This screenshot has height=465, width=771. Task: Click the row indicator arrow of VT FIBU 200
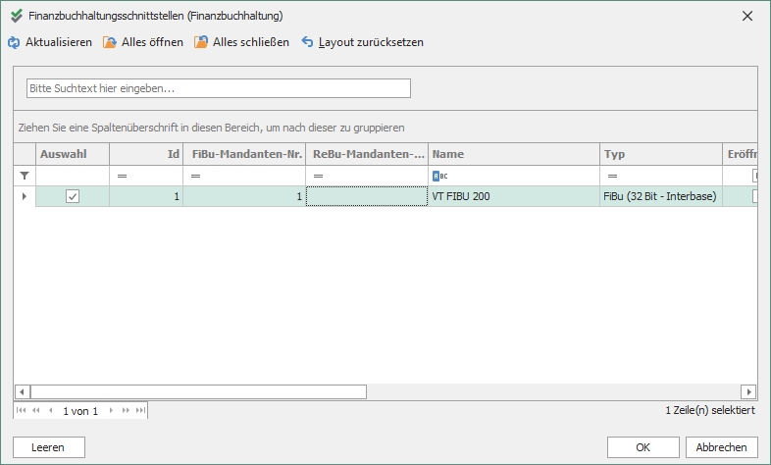coord(25,196)
